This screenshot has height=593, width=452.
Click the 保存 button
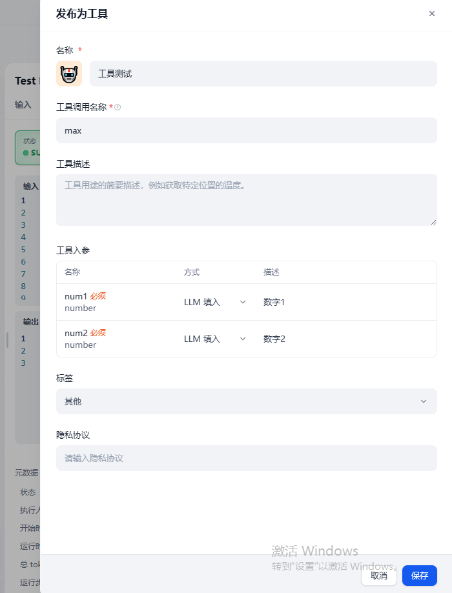419,576
